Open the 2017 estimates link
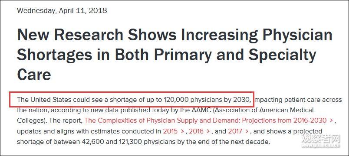This screenshot has height=156, width=349. [x=235, y=131]
